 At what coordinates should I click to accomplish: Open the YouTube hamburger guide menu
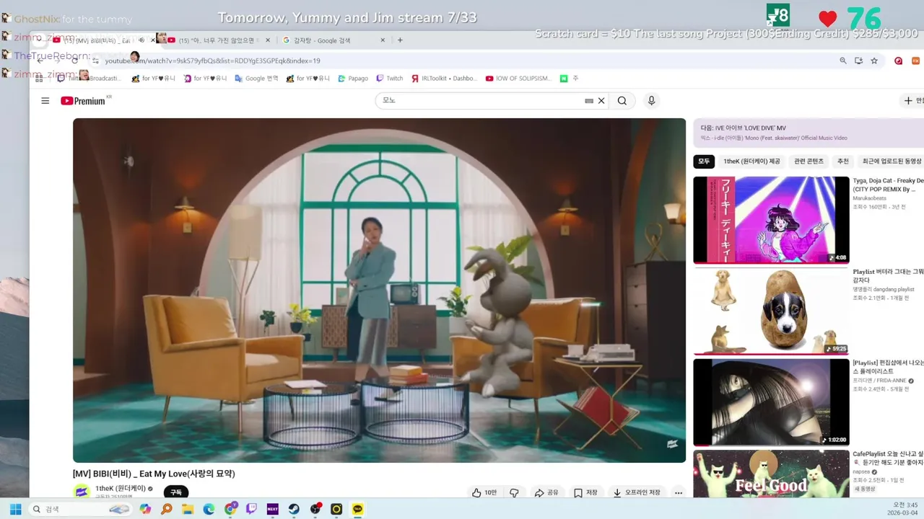45,101
